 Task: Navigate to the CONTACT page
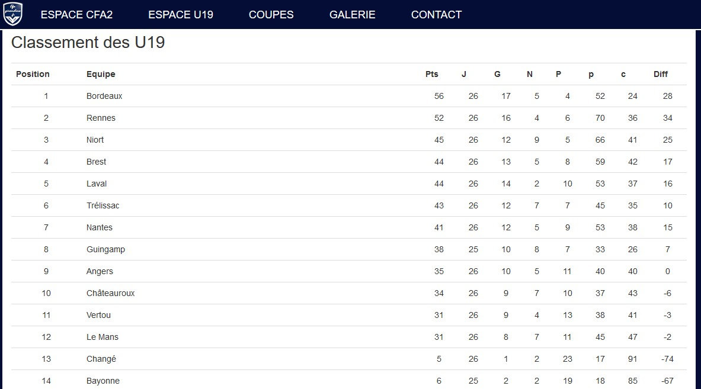pyautogui.click(x=436, y=15)
